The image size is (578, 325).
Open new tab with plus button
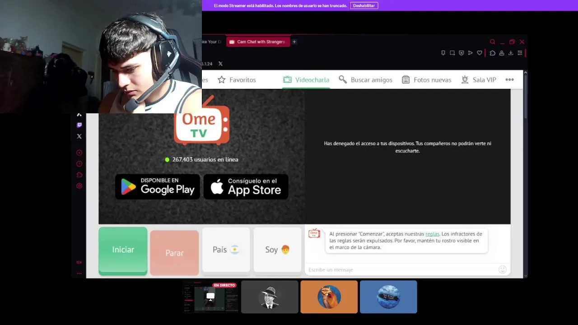[x=294, y=42]
